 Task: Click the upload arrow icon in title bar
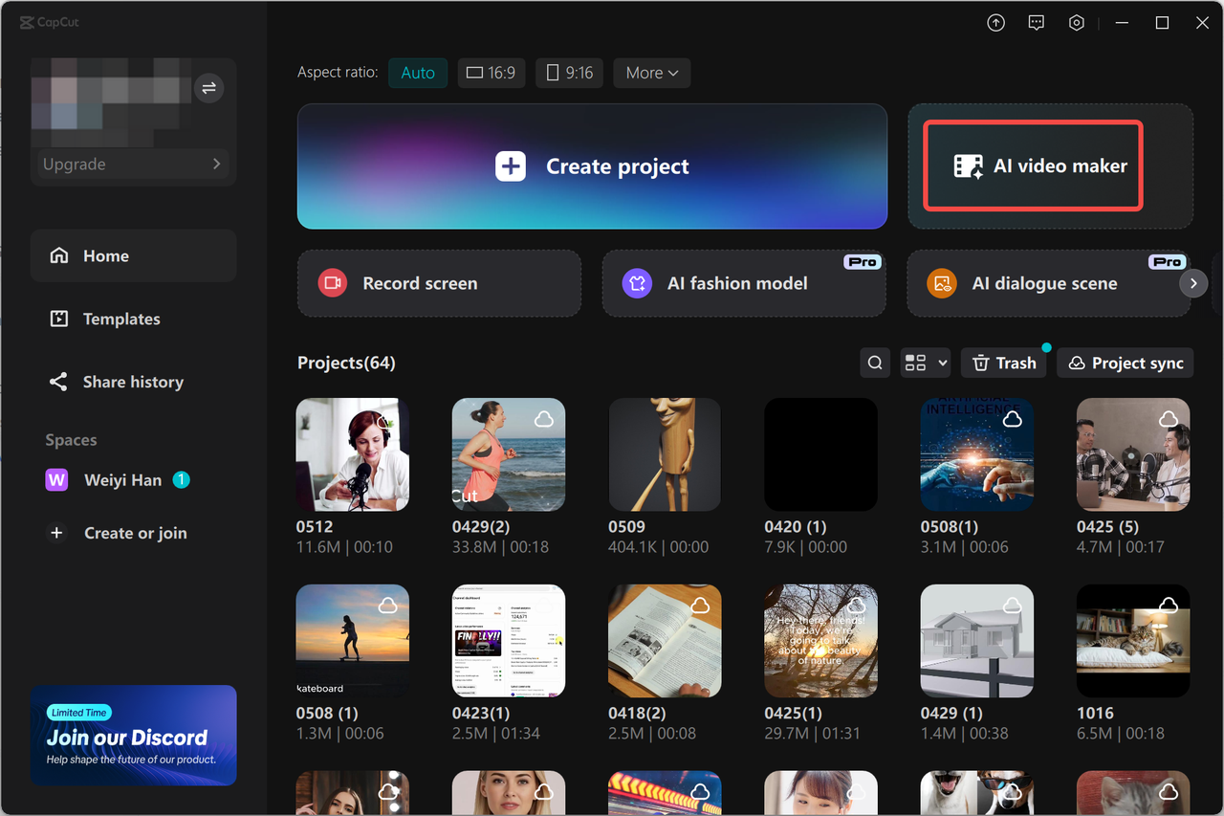click(x=995, y=23)
